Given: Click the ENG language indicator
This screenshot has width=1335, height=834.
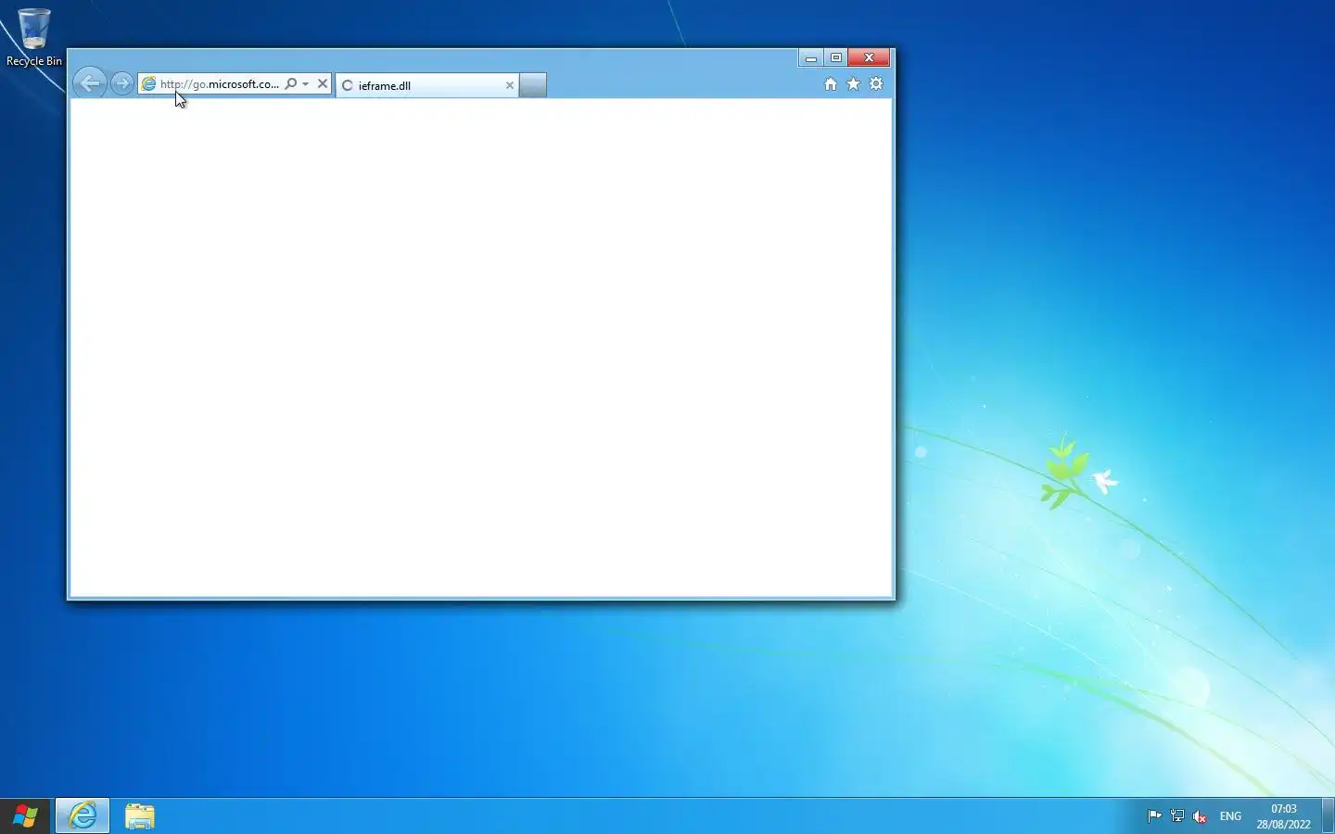Looking at the screenshot, I should point(1230,816).
